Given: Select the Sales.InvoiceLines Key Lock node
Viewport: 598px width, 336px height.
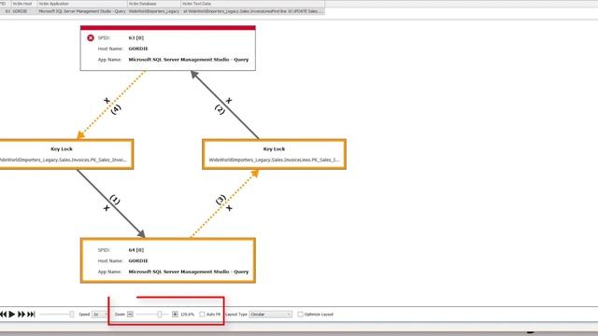Looking at the screenshot, I should (274, 154).
